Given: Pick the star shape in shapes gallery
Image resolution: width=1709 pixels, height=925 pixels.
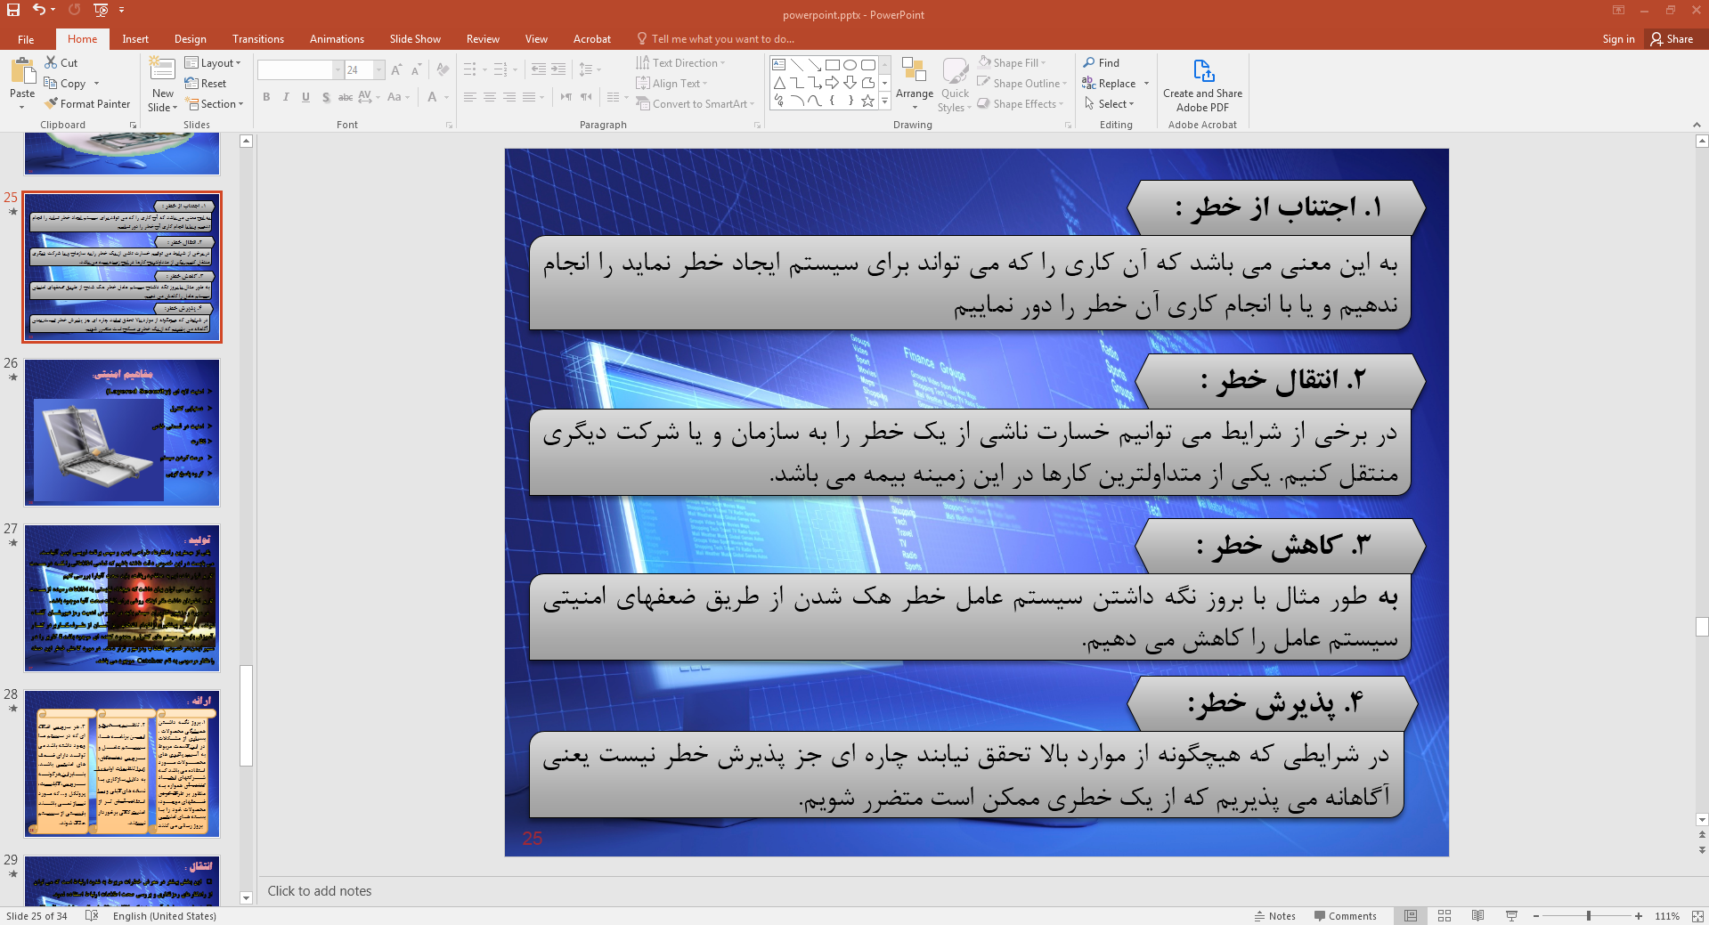Looking at the screenshot, I should pyautogui.click(x=867, y=101).
